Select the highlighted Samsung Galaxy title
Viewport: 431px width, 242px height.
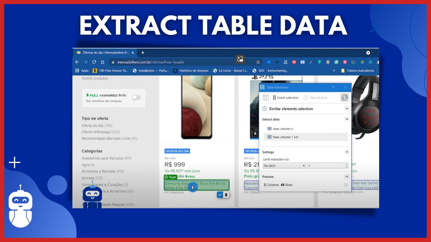point(197,186)
